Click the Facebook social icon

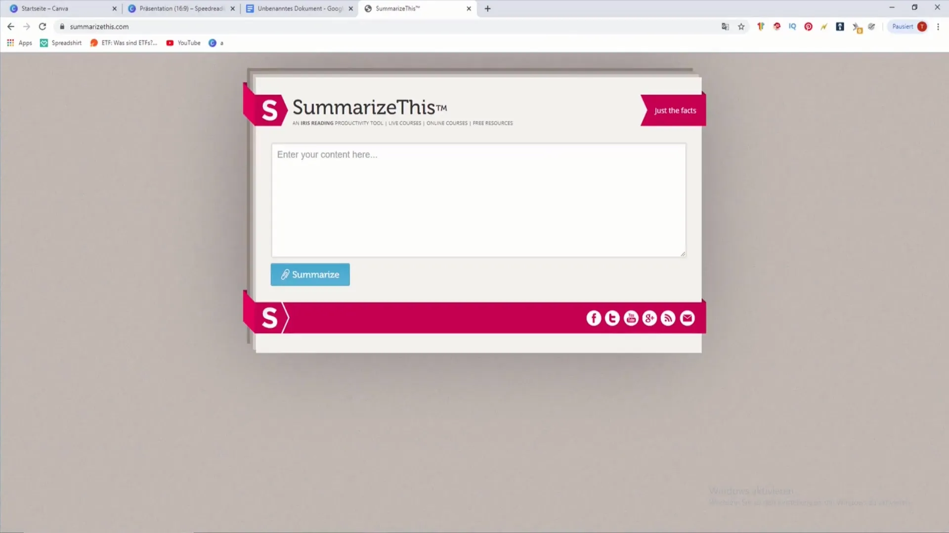594,318
